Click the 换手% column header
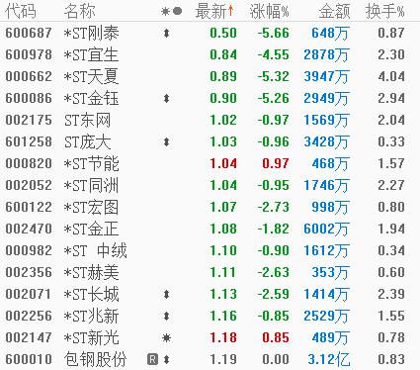 click(x=384, y=11)
